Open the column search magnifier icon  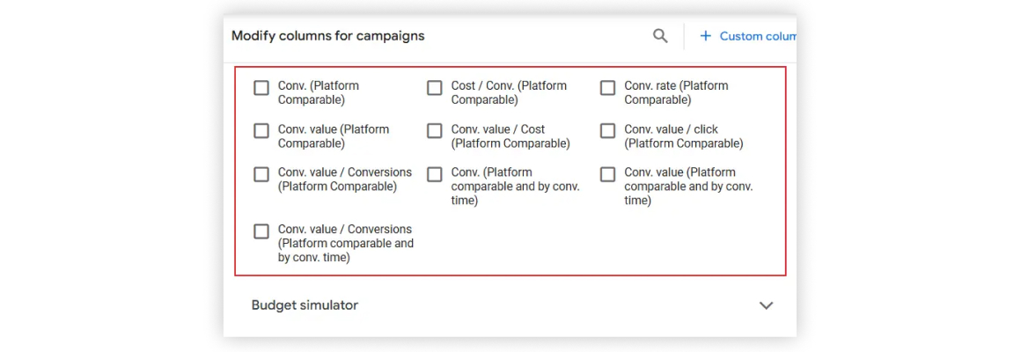660,36
